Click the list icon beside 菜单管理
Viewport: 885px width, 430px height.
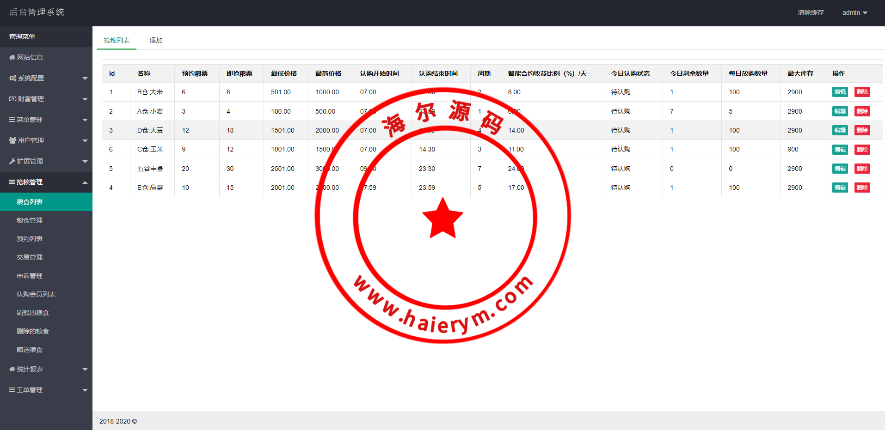click(12, 120)
